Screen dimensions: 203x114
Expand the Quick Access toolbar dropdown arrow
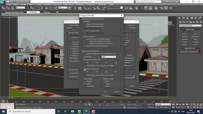click(x=29, y=2)
